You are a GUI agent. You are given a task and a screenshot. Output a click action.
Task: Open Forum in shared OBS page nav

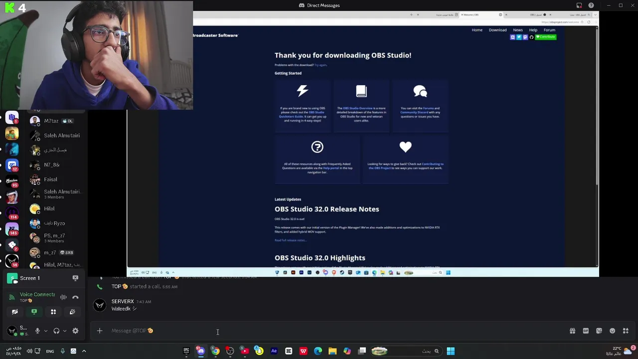tap(549, 30)
